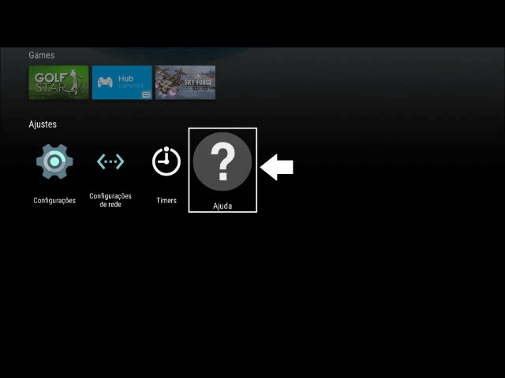
Task: Select the Ajustes section heading
Action: click(43, 124)
